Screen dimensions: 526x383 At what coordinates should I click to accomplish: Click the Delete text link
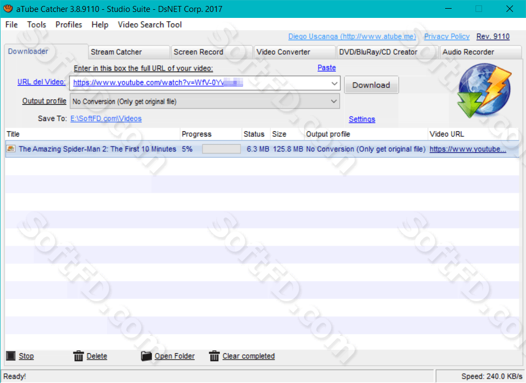click(x=97, y=356)
